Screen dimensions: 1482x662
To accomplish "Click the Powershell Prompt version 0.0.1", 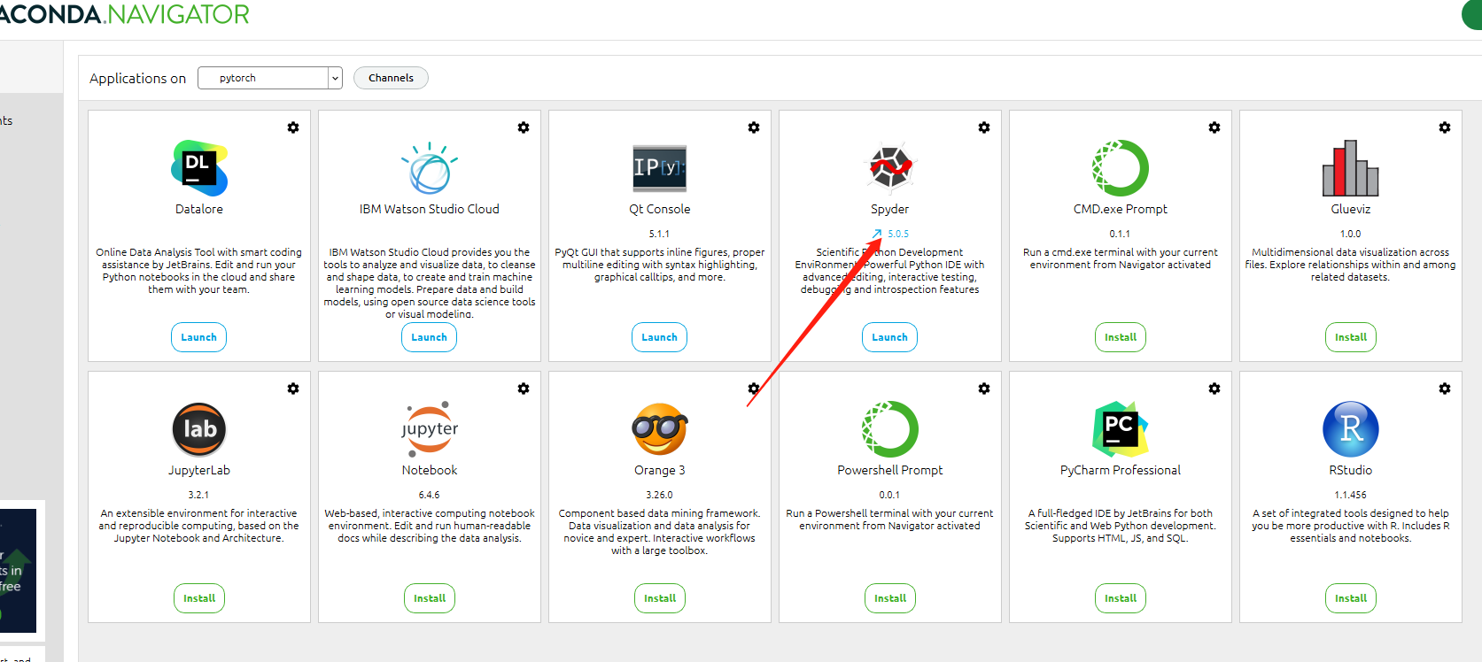I will tap(889, 495).
